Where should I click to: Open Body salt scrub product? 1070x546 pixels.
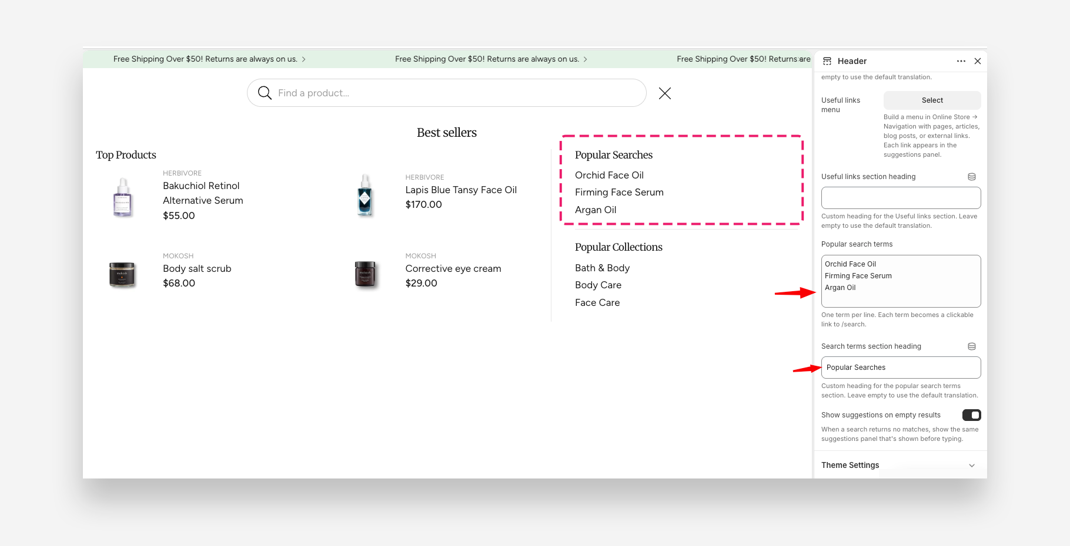(x=197, y=268)
